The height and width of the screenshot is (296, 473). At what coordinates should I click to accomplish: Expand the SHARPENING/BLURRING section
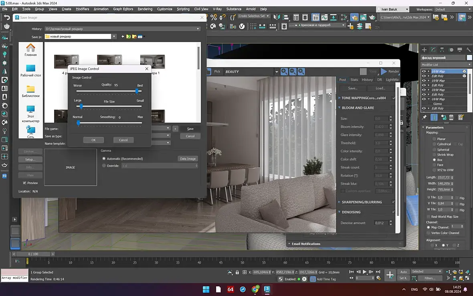tap(340, 202)
